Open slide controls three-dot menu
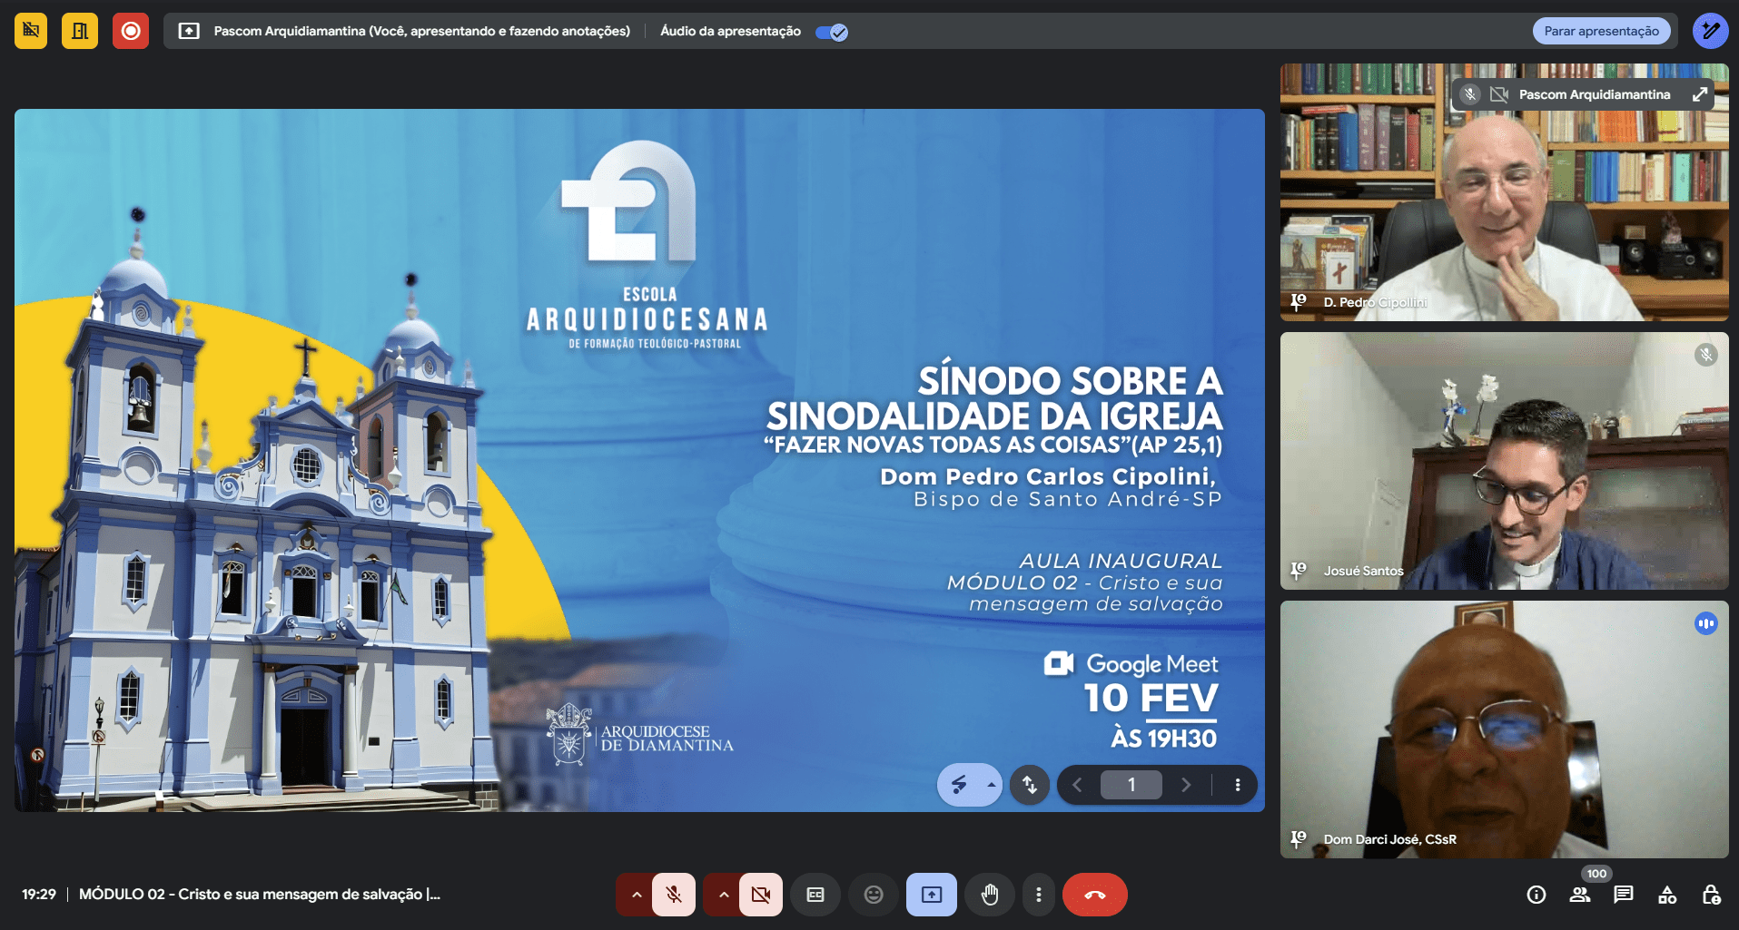The height and width of the screenshot is (930, 1739). (x=1238, y=785)
